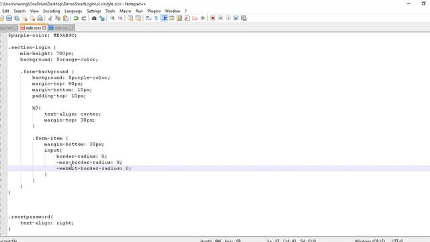The width and height of the screenshot is (430, 242).
Task: Click the Close All documents icon
Action: pyautogui.click(x=32, y=18)
